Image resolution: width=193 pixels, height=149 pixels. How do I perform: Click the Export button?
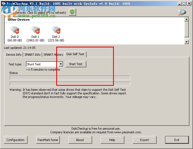click(144, 140)
